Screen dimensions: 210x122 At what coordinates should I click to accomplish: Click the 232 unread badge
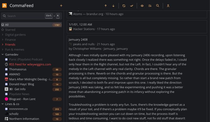pos(57,89)
